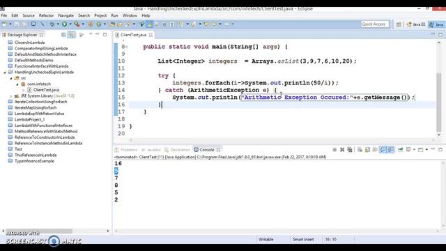Select the ComparatorImplUsingLambda project
446x251 pixels.
point(41,48)
